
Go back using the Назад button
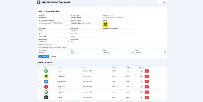[x=163, y=2]
